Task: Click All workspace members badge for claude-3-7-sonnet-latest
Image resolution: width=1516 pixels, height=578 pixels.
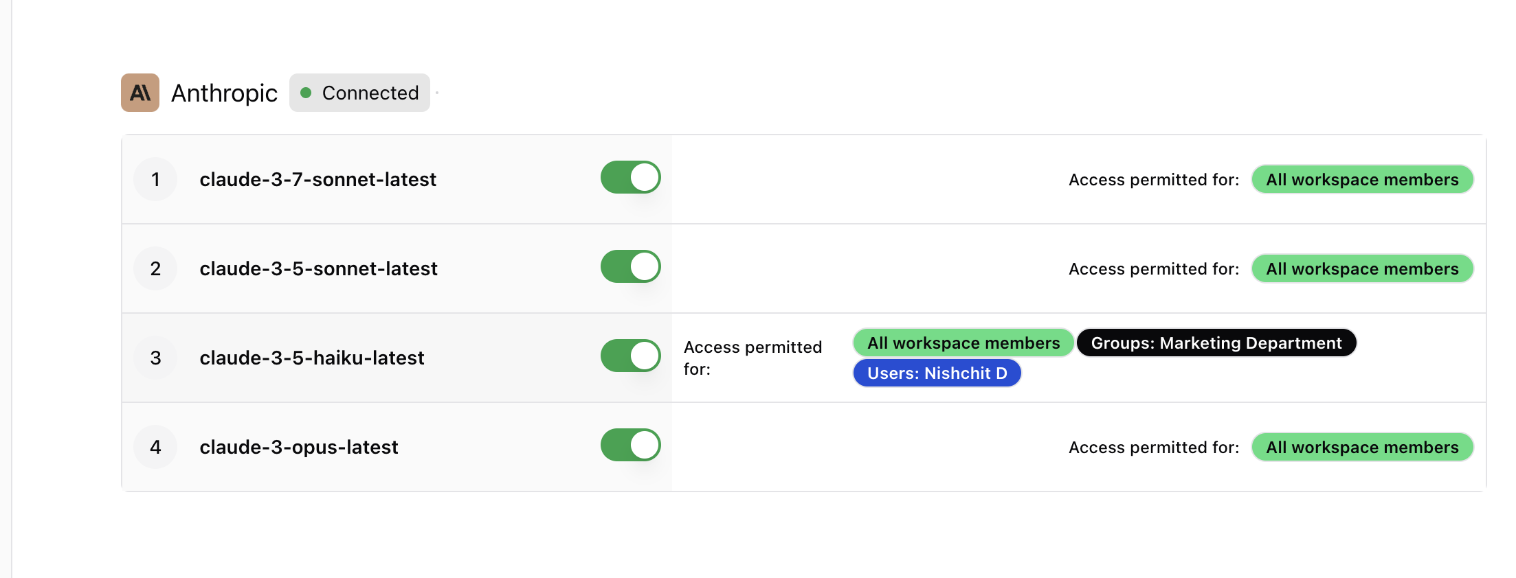Action: [x=1361, y=179]
